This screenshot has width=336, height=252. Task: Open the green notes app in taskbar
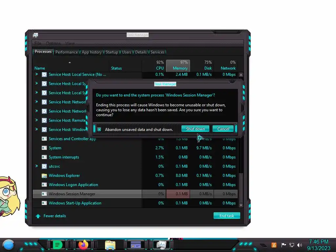coord(57,244)
